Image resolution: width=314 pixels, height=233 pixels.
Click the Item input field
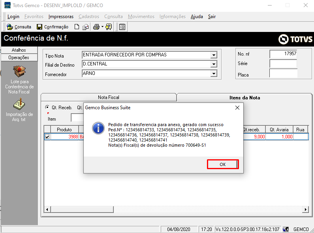pyautogui.click(x=77, y=118)
